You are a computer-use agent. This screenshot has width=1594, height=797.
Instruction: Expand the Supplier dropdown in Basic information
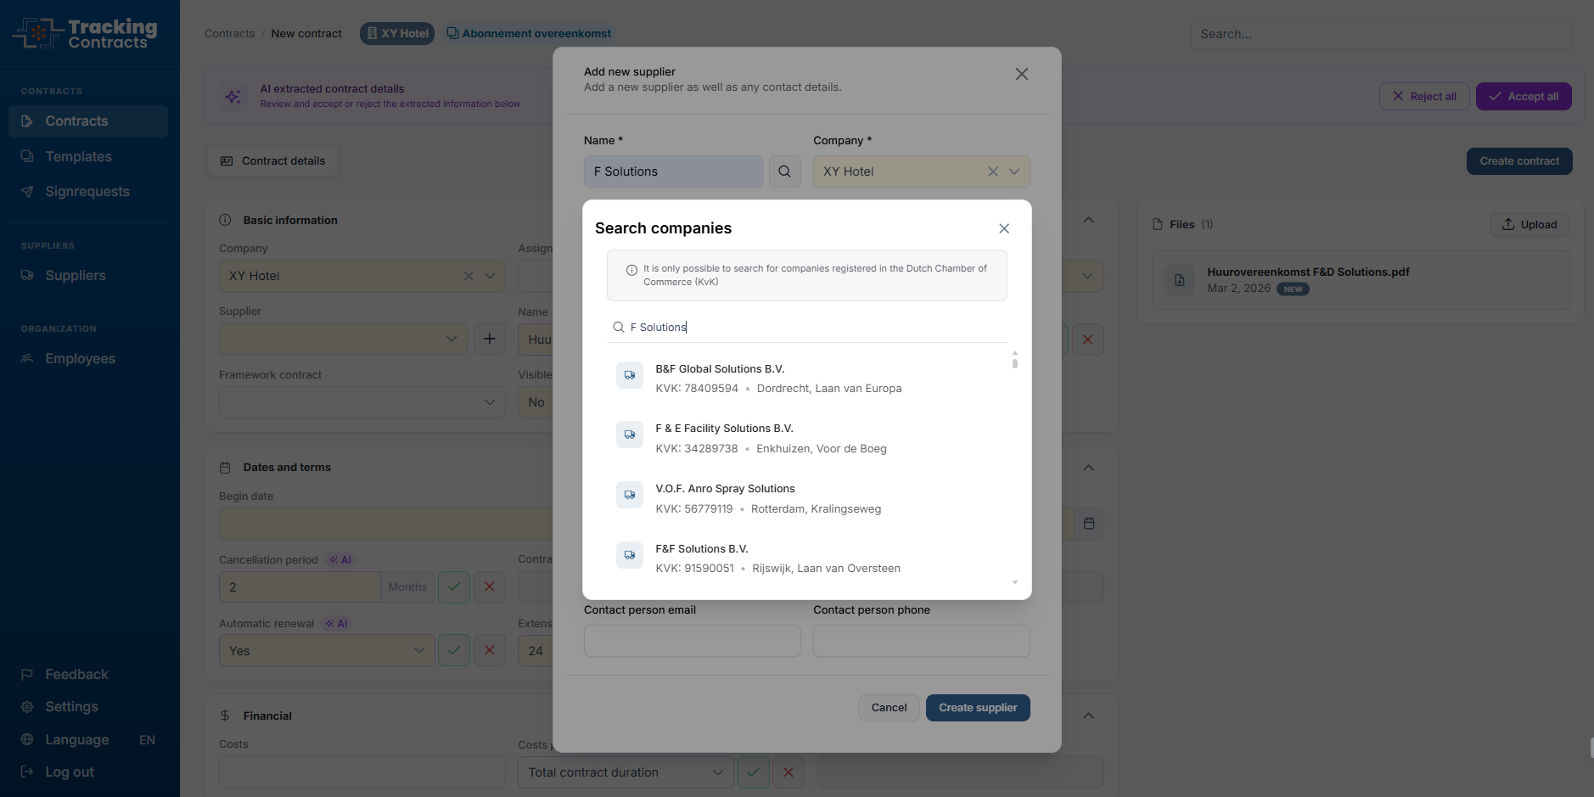tap(343, 339)
